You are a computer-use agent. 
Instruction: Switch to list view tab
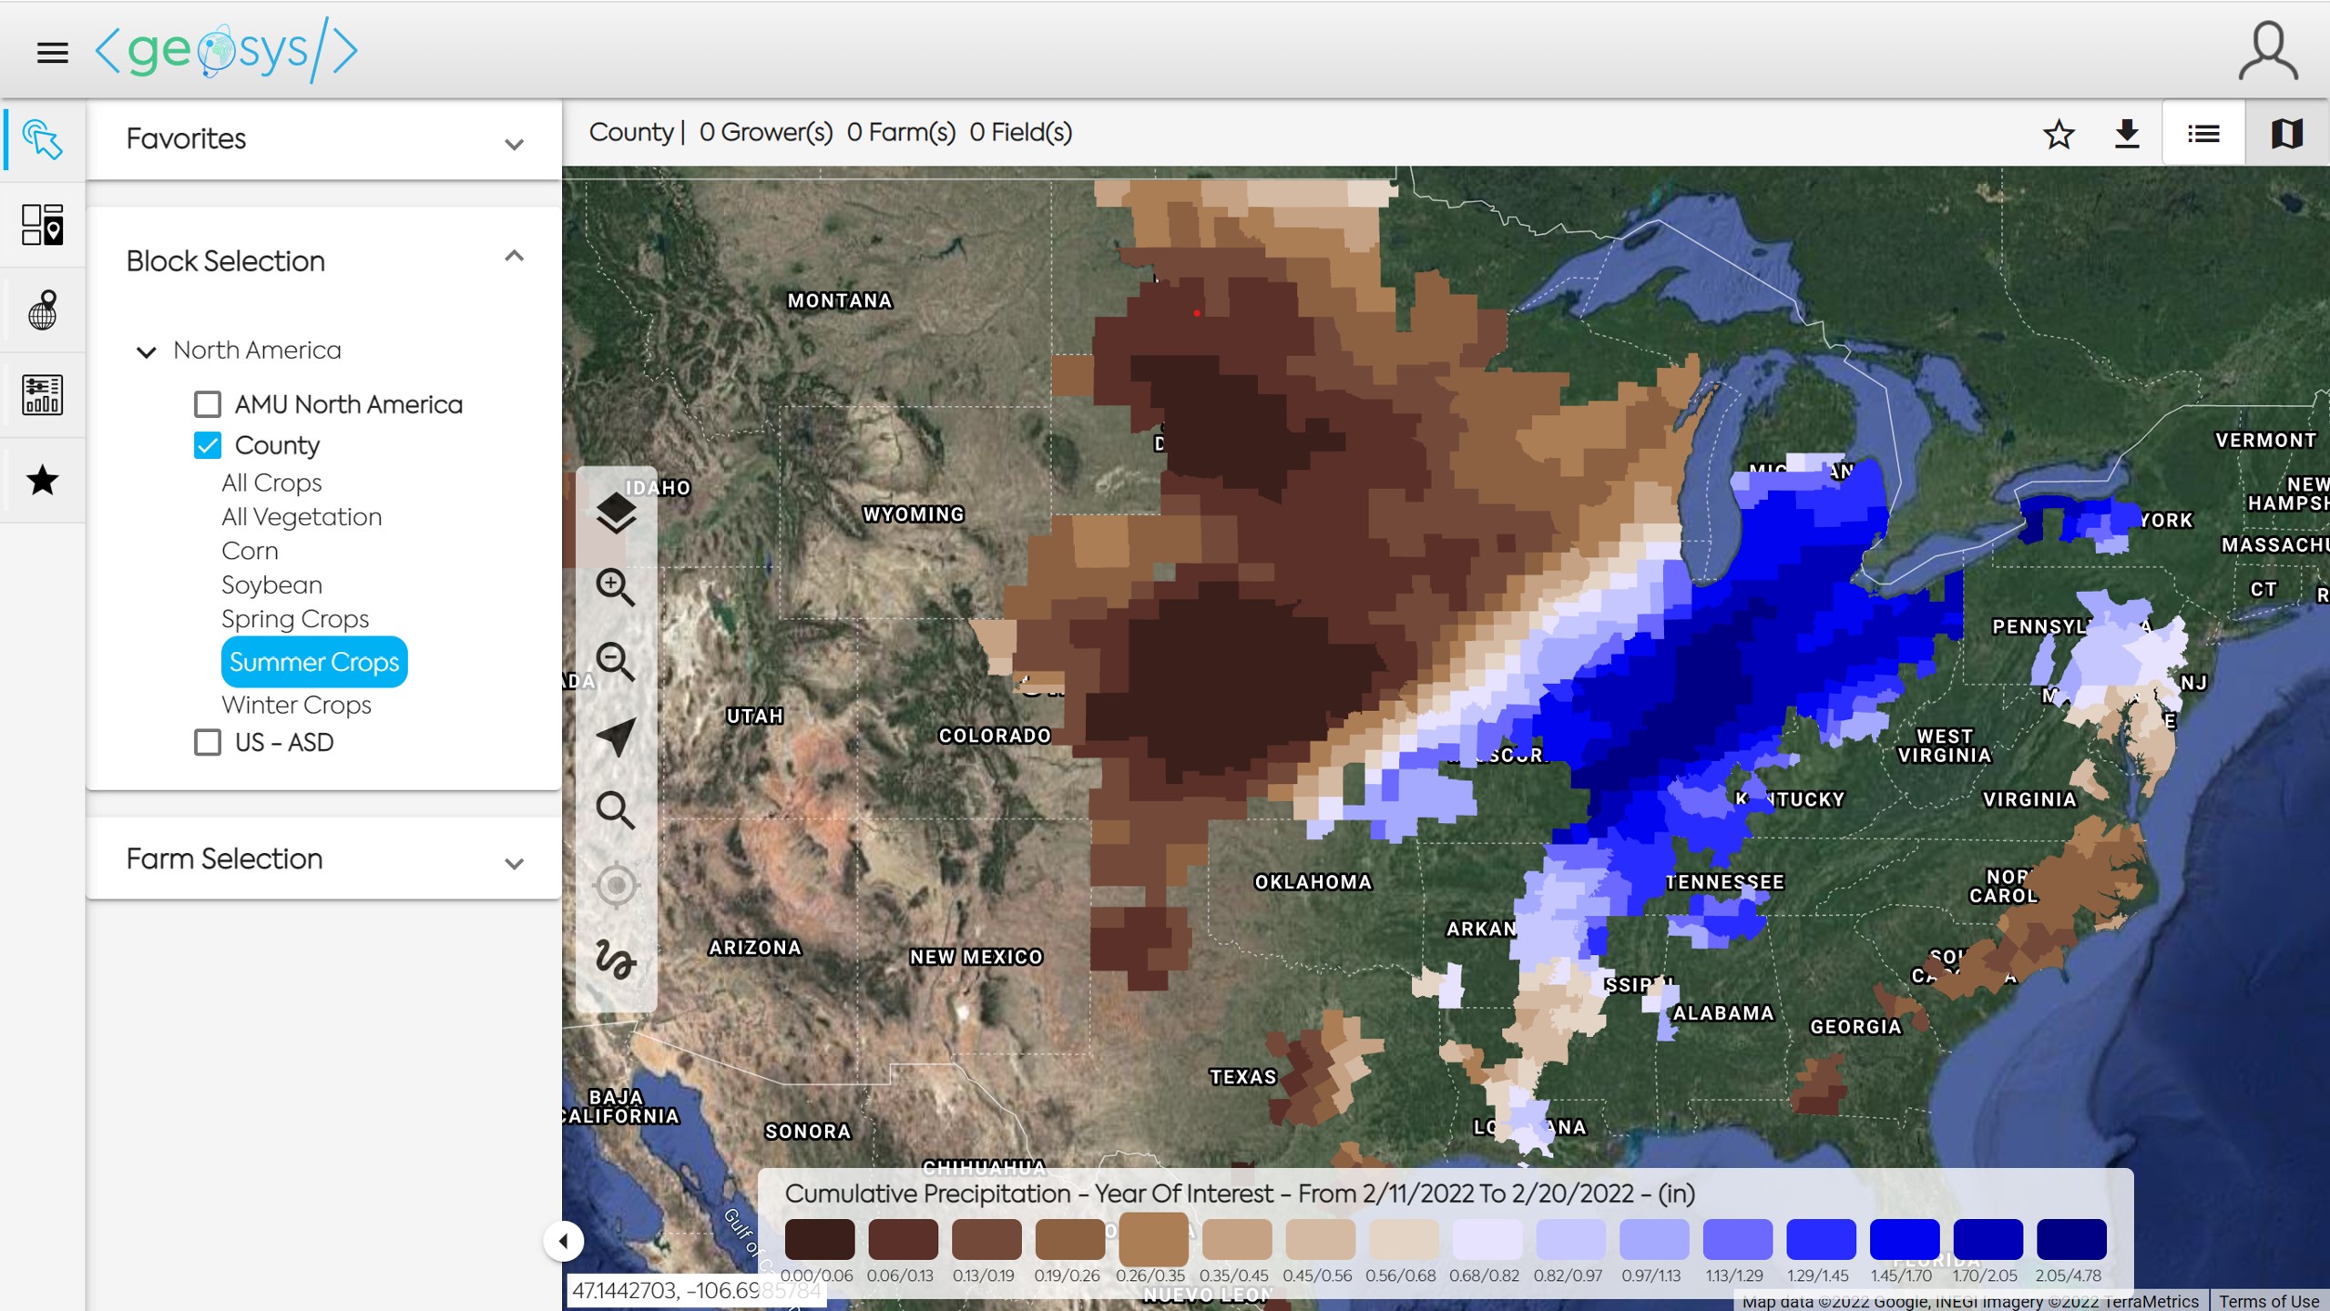[x=2203, y=134]
